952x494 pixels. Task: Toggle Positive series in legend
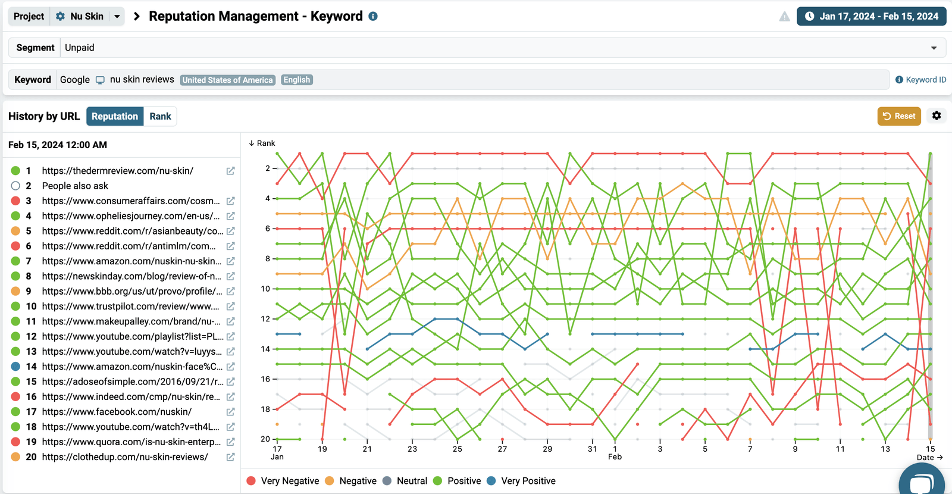coord(457,481)
